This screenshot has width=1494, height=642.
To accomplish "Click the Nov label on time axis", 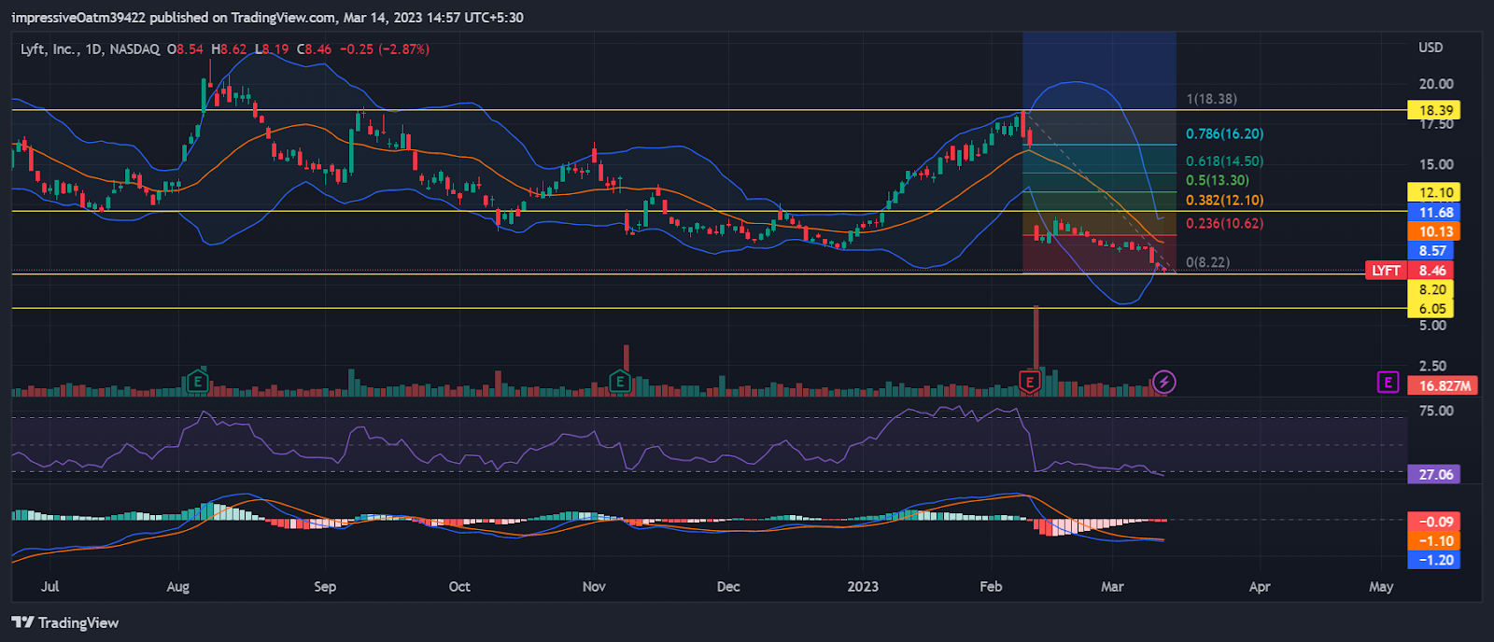I will tap(594, 586).
